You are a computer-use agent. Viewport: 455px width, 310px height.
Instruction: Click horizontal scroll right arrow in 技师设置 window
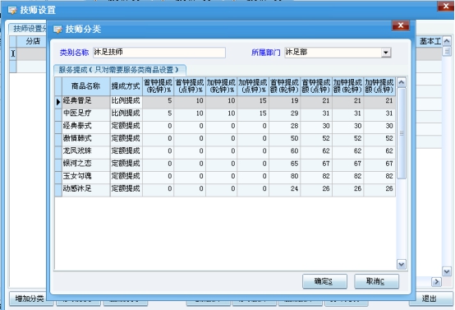click(x=436, y=281)
